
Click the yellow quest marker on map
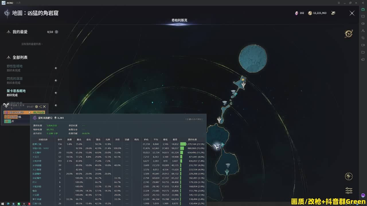tap(243, 80)
